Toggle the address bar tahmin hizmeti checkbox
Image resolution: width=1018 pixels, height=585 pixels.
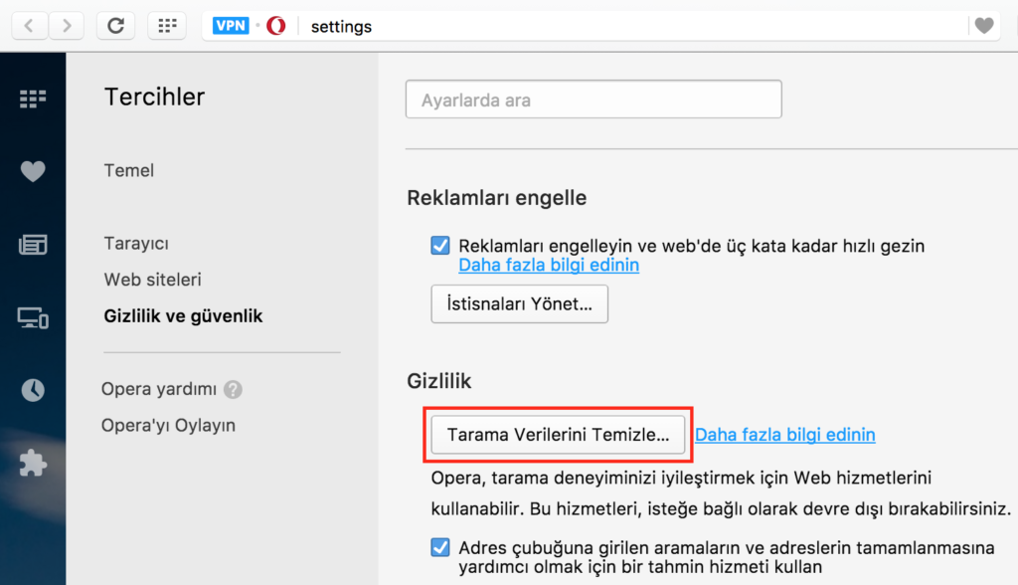[440, 547]
